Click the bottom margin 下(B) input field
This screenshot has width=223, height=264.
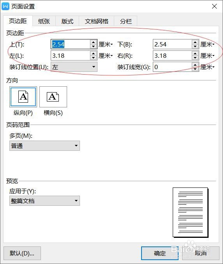(x=173, y=44)
